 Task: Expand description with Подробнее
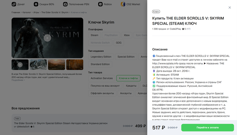(18, 80)
